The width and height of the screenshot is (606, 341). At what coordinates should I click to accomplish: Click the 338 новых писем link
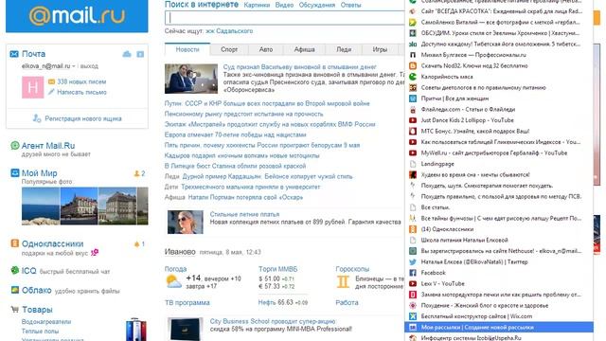click(81, 81)
